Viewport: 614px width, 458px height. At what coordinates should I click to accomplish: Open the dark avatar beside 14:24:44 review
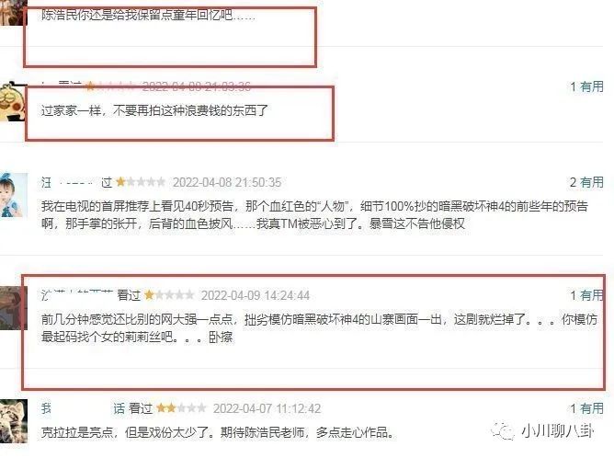pyautogui.click(x=12, y=308)
